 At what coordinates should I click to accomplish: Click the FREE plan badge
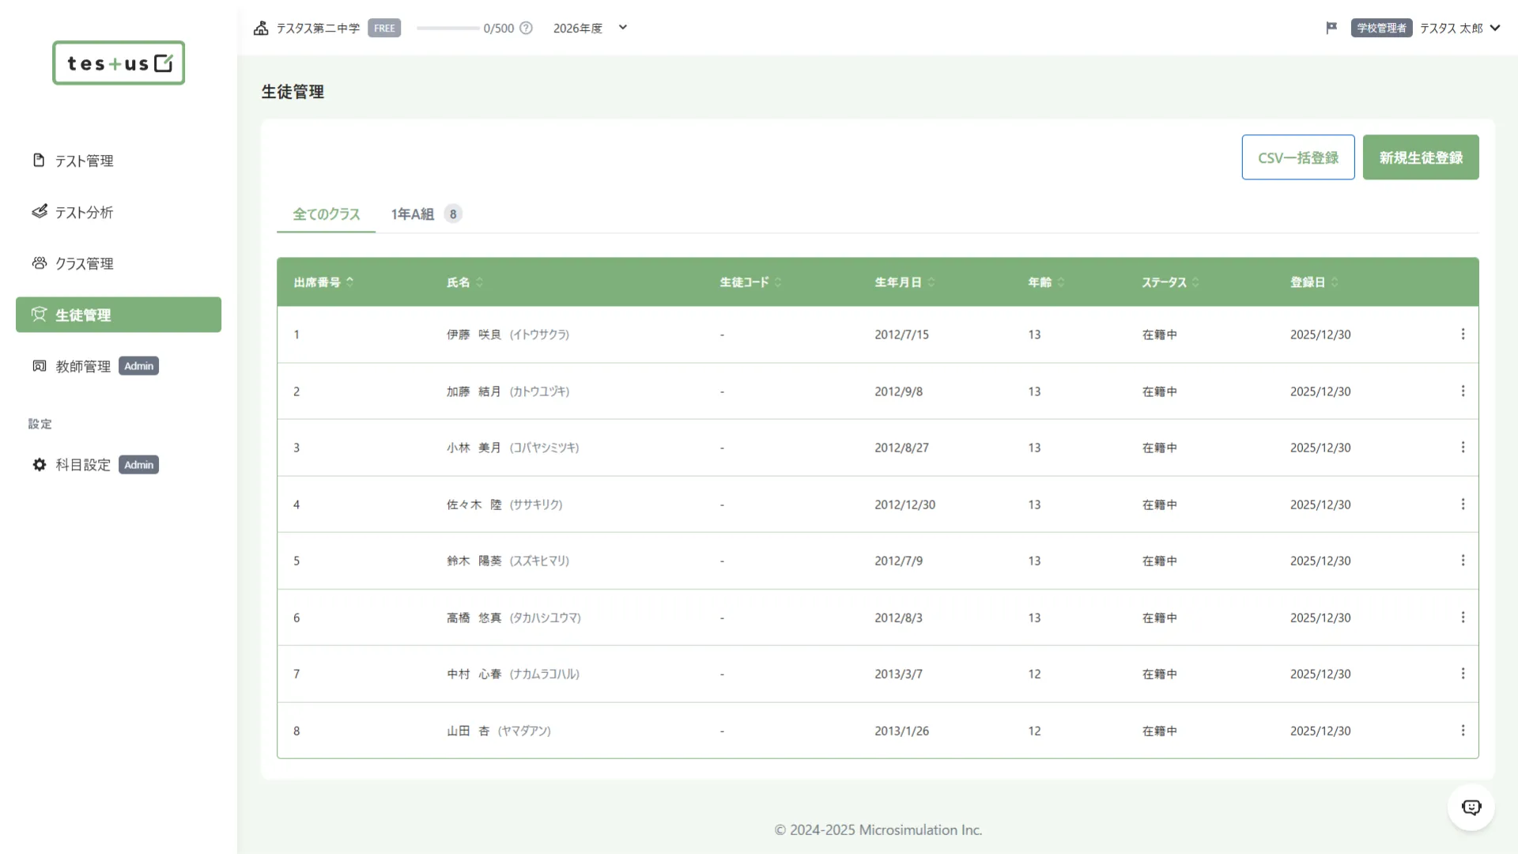click(x=384, y=28)
